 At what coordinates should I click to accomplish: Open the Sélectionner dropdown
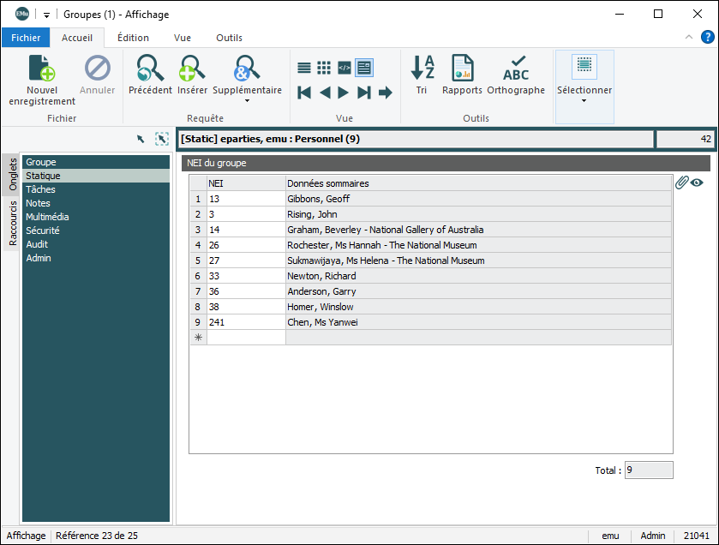[x=584, y=100]
